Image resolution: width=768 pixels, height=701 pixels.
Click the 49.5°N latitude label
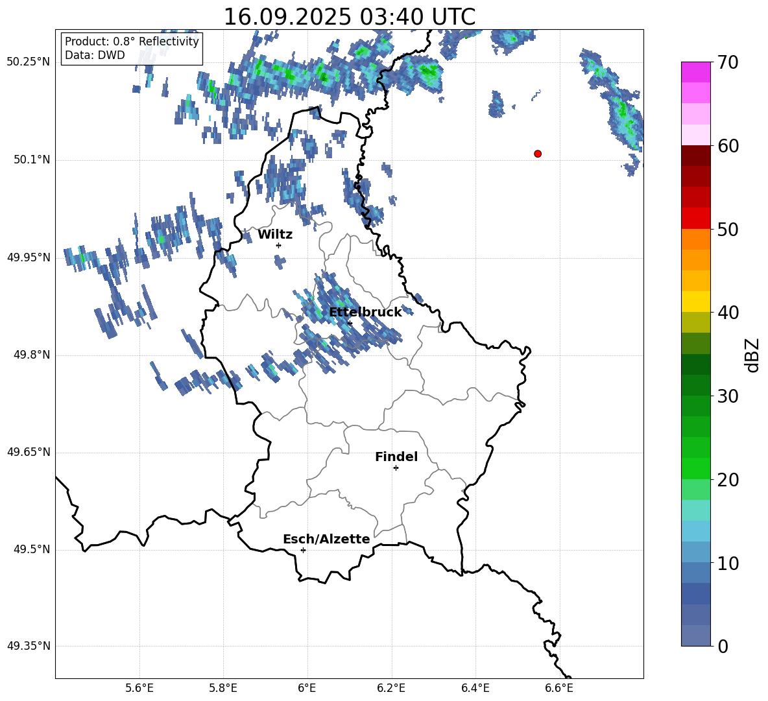click(32, 549)
